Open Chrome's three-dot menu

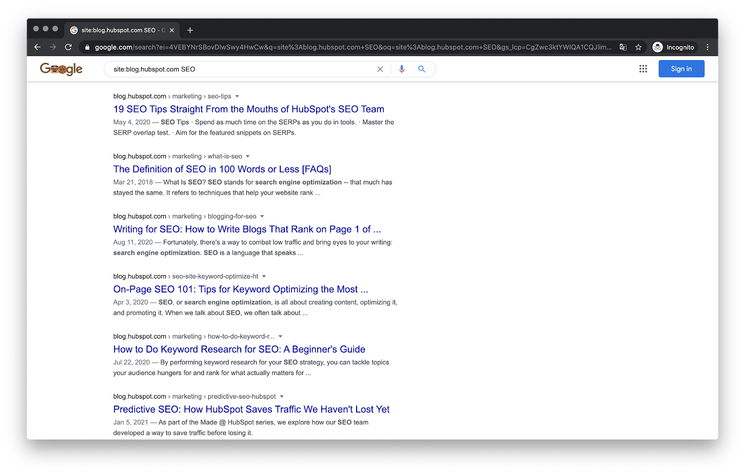[707, 47]
